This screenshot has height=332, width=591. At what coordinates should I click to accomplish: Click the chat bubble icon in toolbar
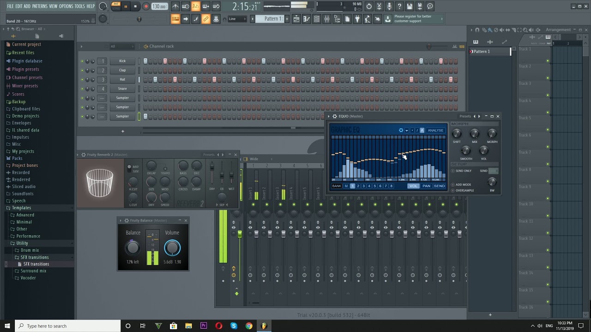click(x=430, y=6)
